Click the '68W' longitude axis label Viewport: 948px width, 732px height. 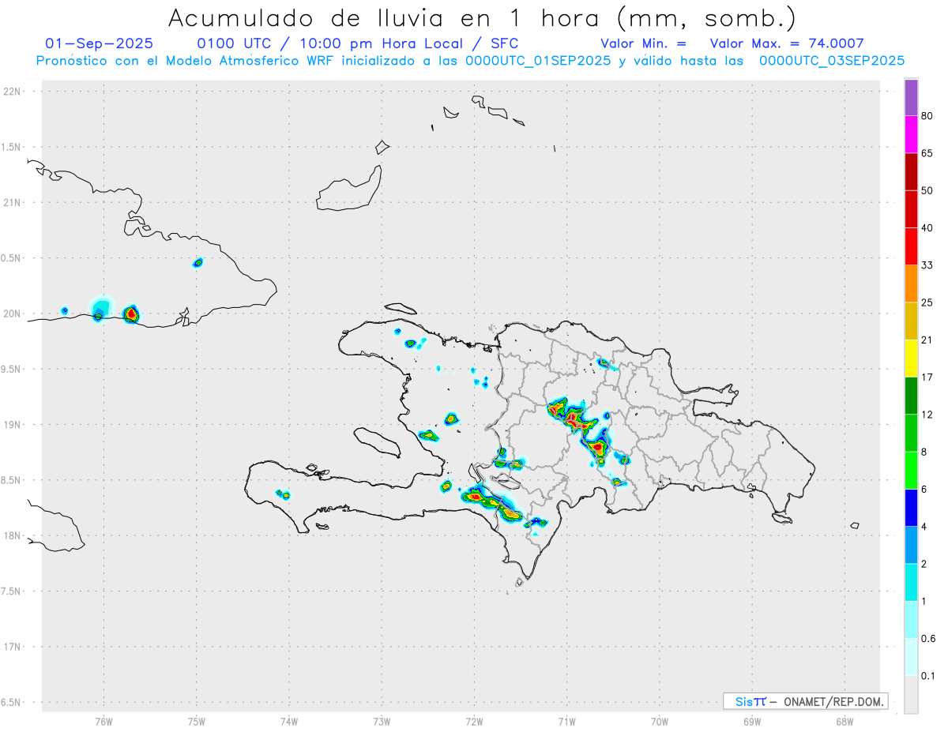[844, 721]
